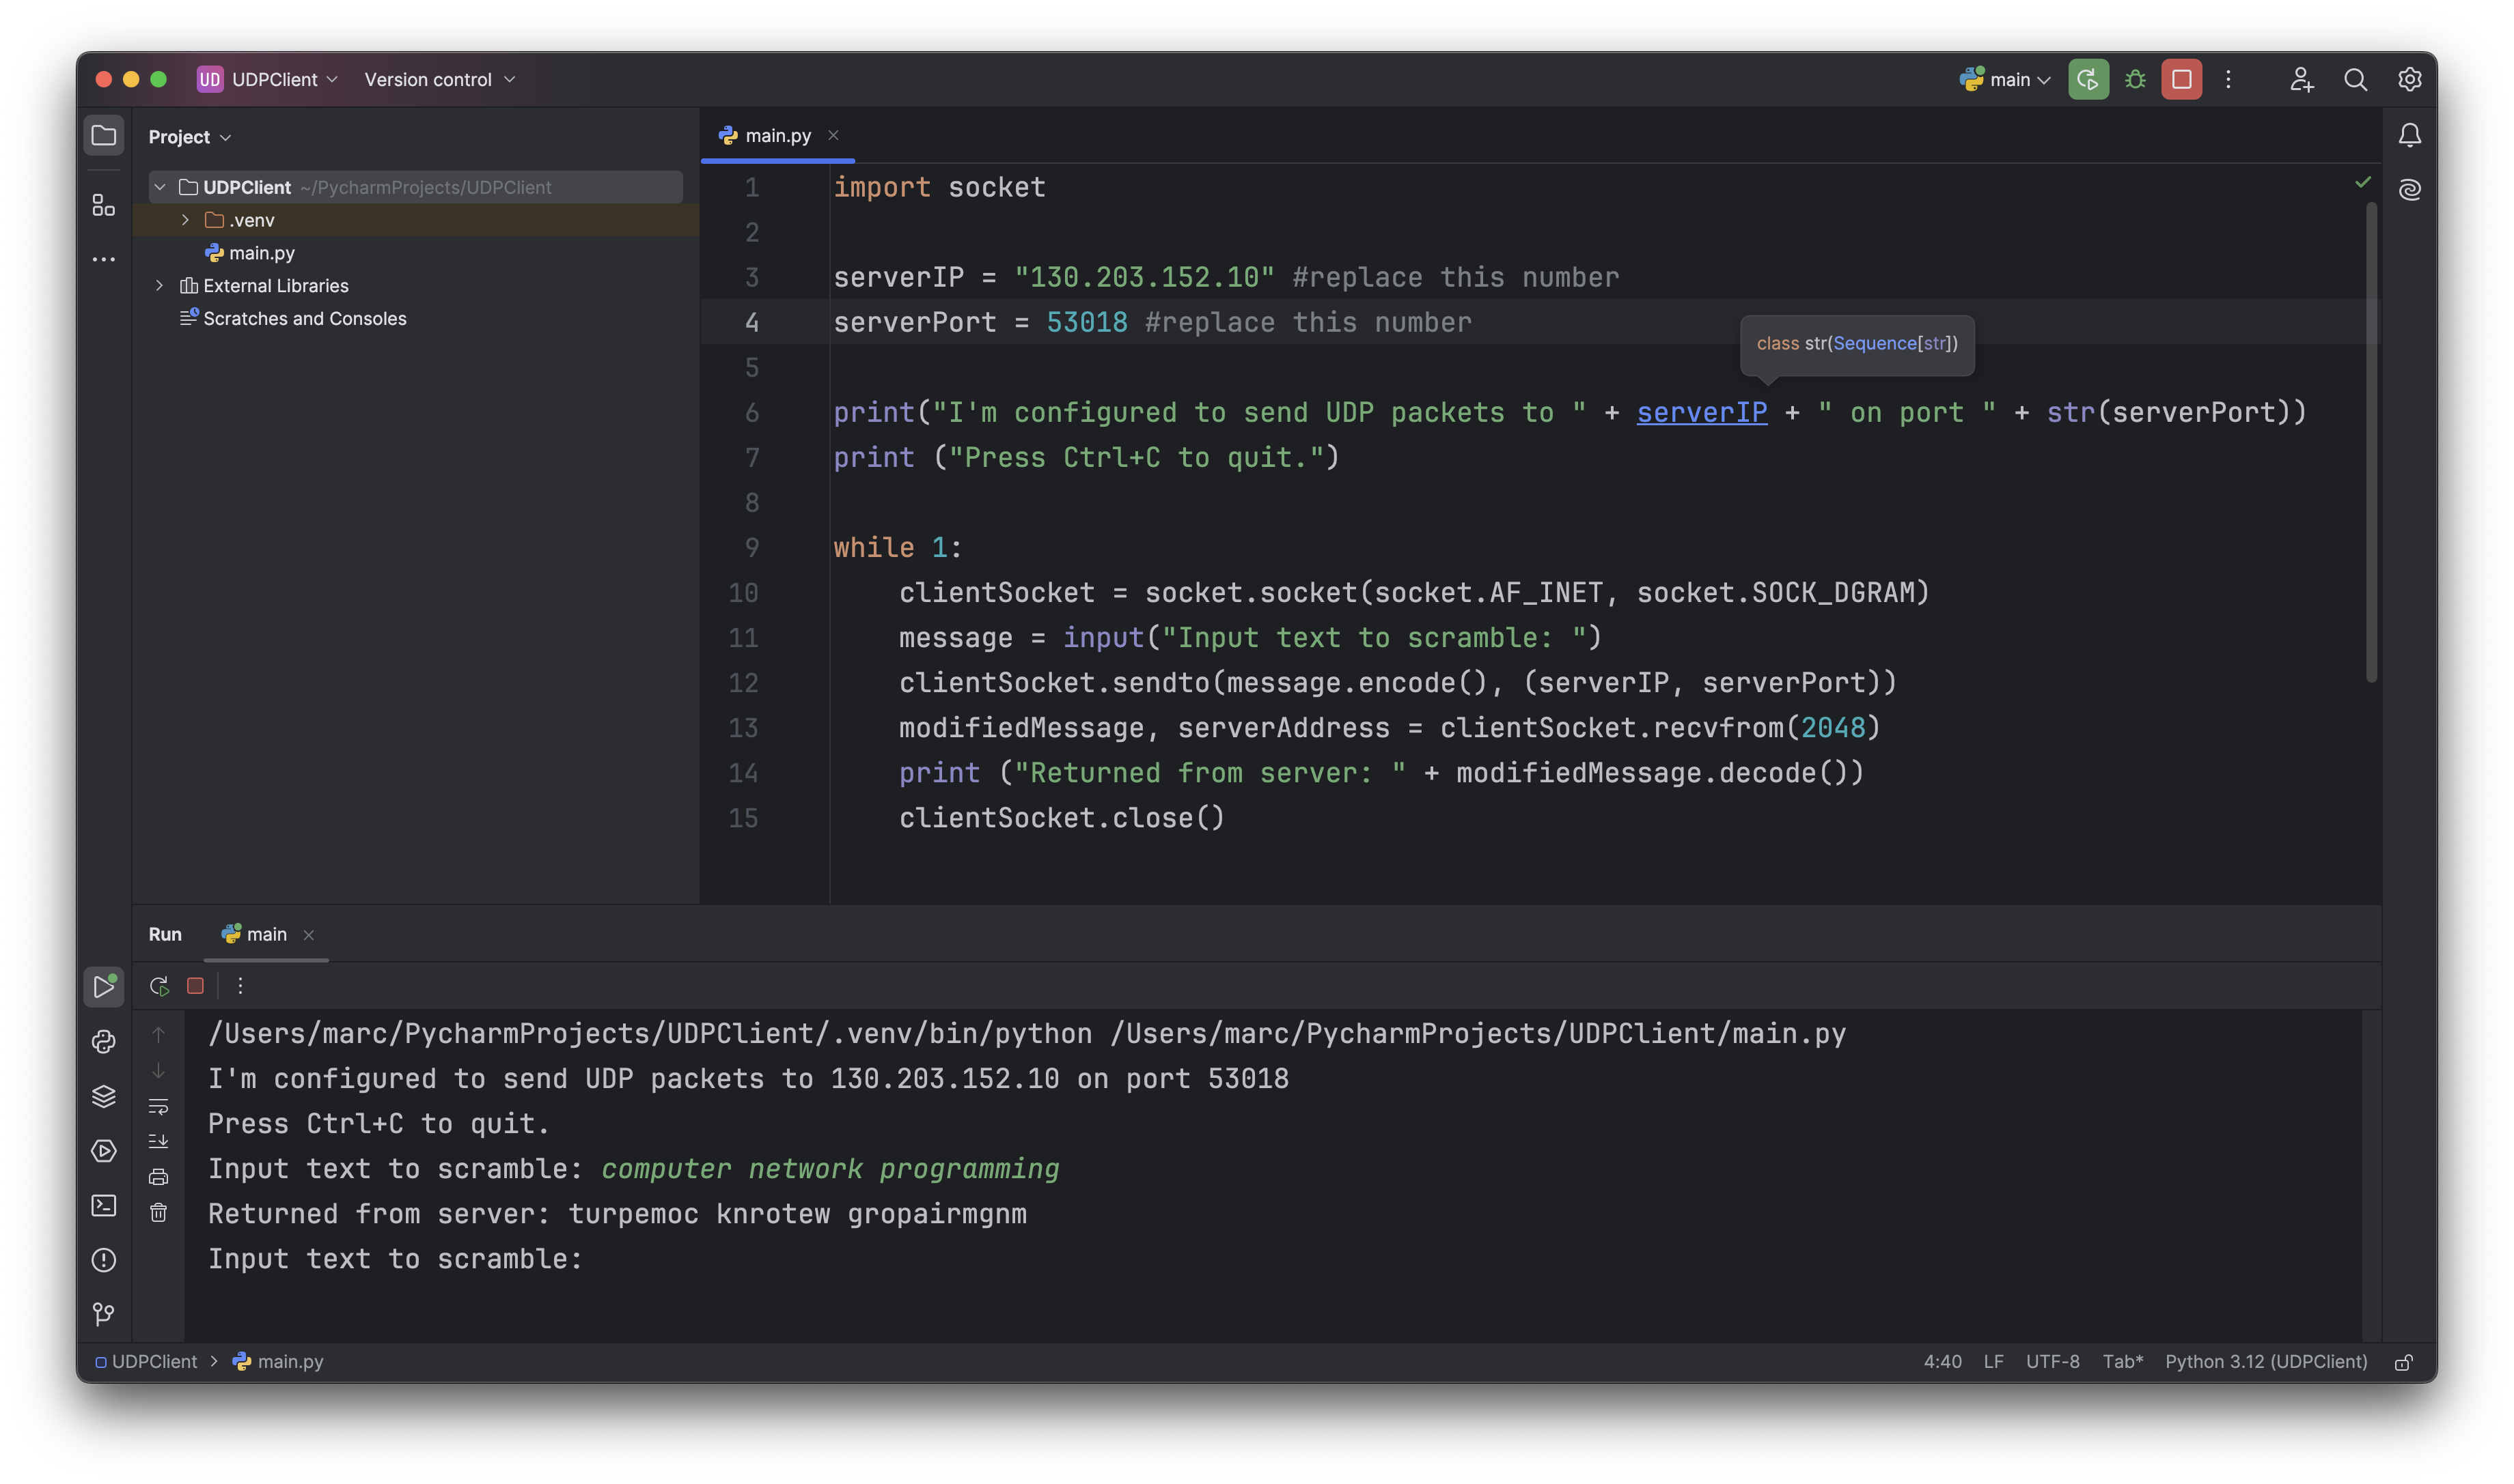Open the Problems tool window

(x=103, y=1260)
